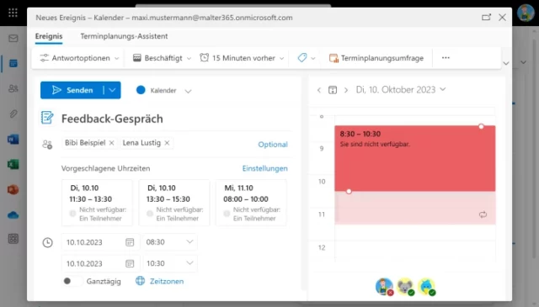The width and height of the screenshot is (539, 307).
Task: Launch Excel from the sidebar
Action: pyautogui.click(x=13, y=164)
